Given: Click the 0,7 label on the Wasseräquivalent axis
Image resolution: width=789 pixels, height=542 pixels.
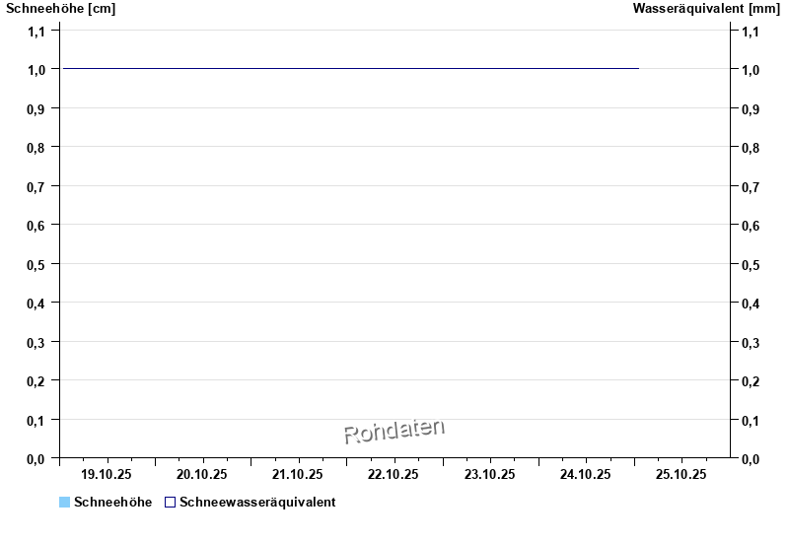Looking at the screenshot, I should (x=751, y=186).
